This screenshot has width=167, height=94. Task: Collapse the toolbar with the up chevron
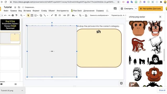click(123, 15)
